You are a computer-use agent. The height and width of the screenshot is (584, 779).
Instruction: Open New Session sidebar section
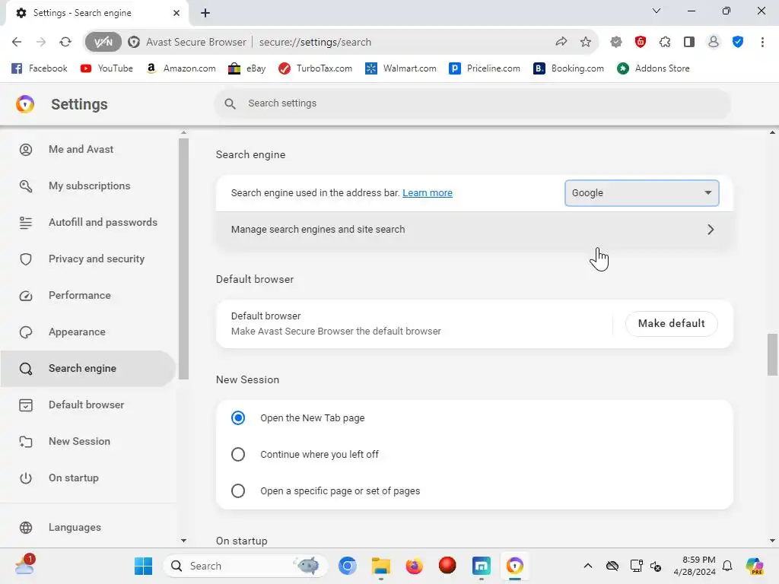point(88,442)
